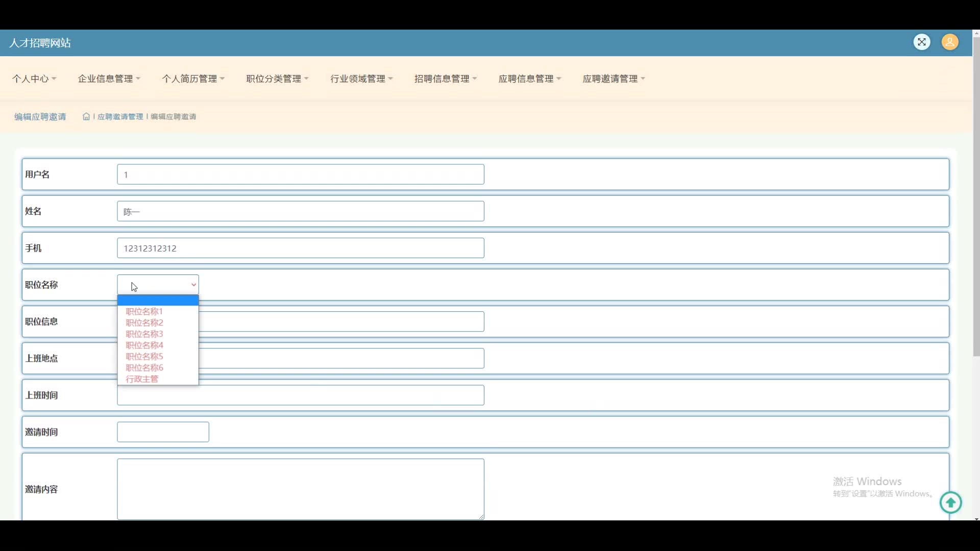The width and height of the screenshot is (980, 551).
Task: Click the 应聘邀请管理 breadcrumb link
Action: click(120, 117)
